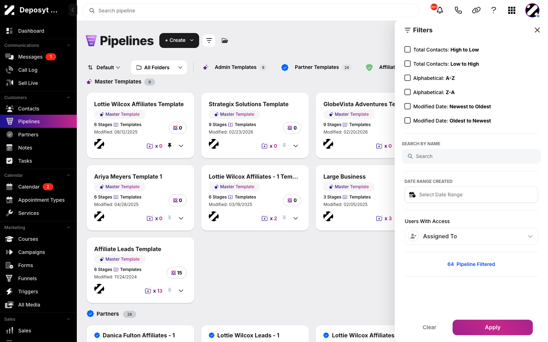Expand the Strategix Solutions Template card

296,146
